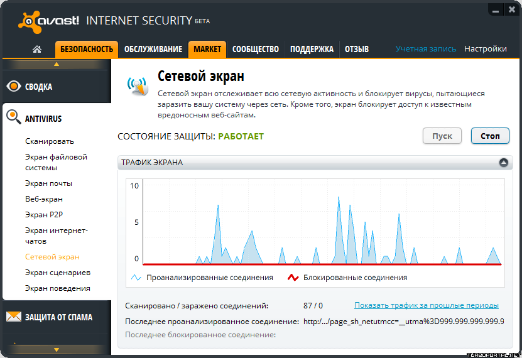Click the traffic graph area
Image resolution: width=522 pixels, height=358 pixels.
click(322, 222)
